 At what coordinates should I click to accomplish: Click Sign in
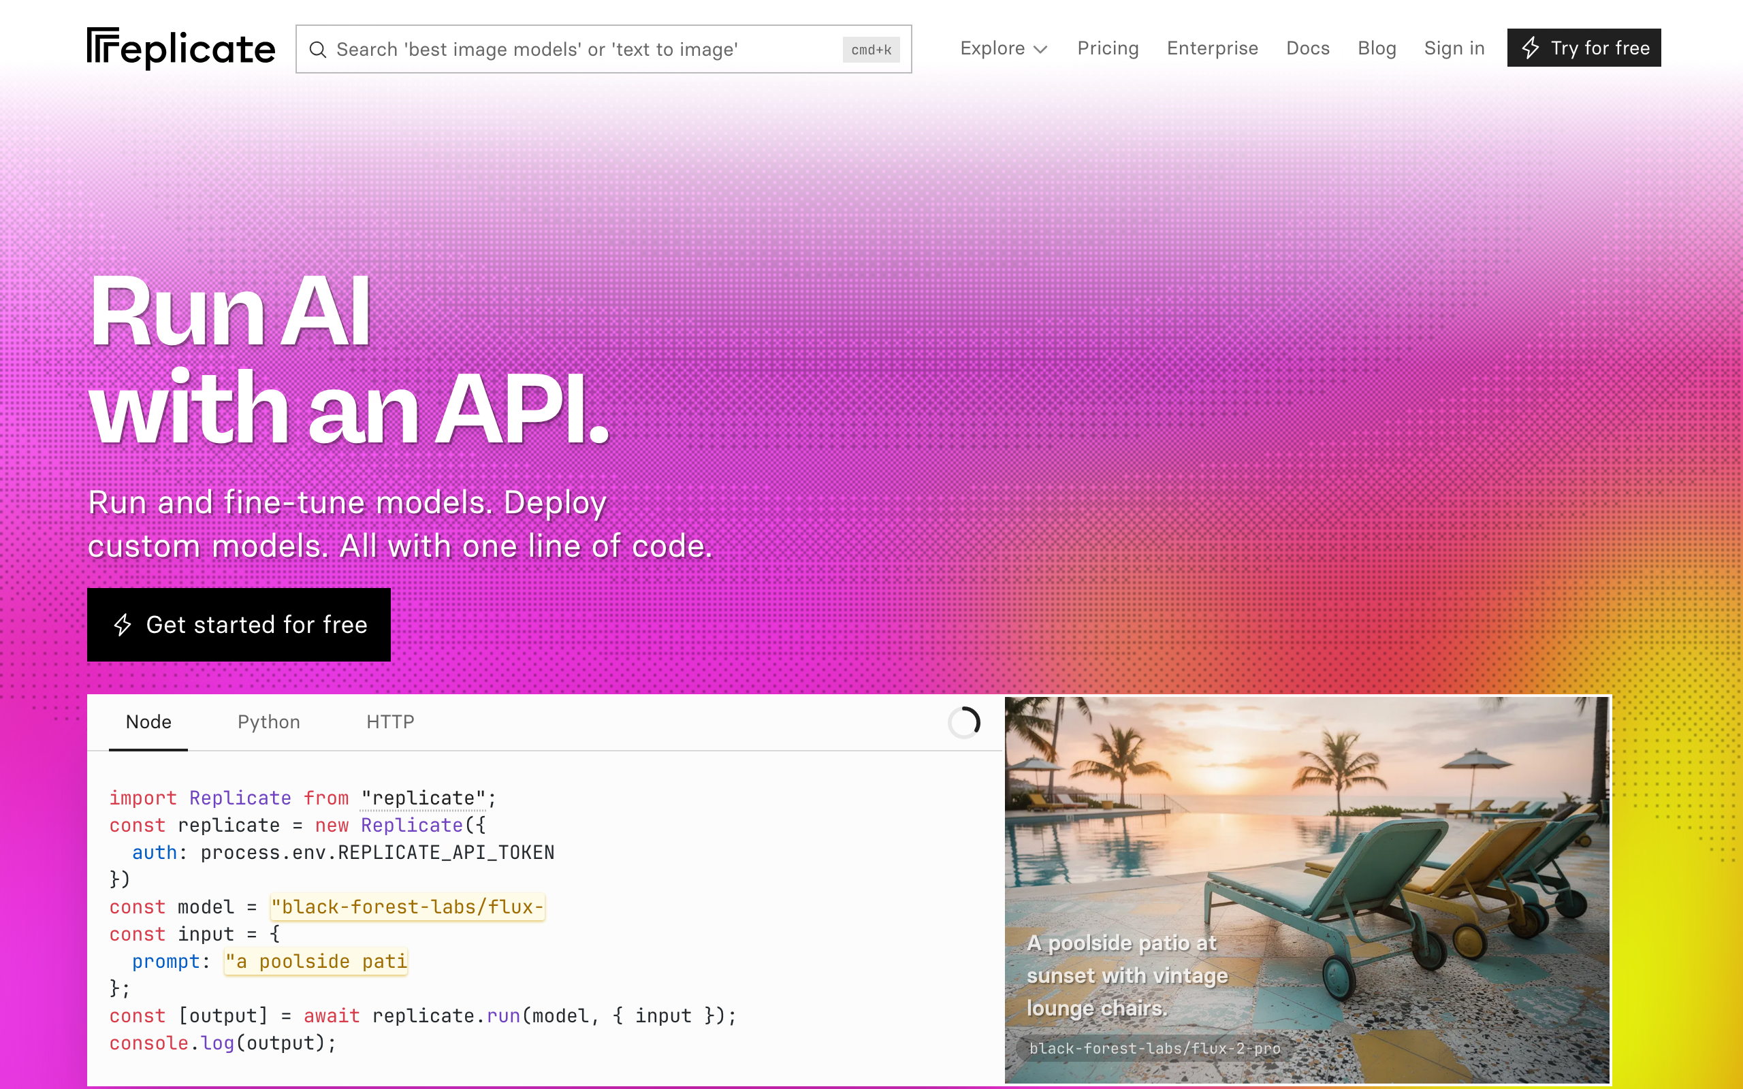1454,48
